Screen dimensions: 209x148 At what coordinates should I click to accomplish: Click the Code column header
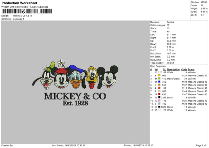(184, 69)
